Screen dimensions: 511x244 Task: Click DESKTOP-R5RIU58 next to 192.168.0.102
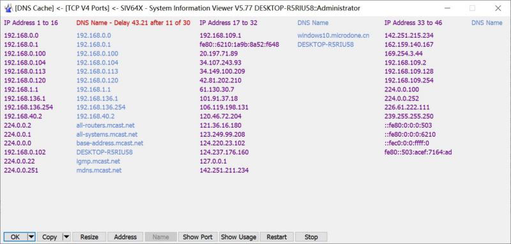(x=105, y=152)
